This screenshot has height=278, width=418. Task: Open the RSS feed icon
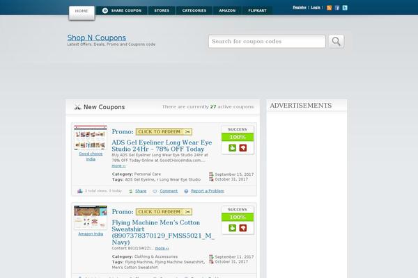tap(330, 8)
